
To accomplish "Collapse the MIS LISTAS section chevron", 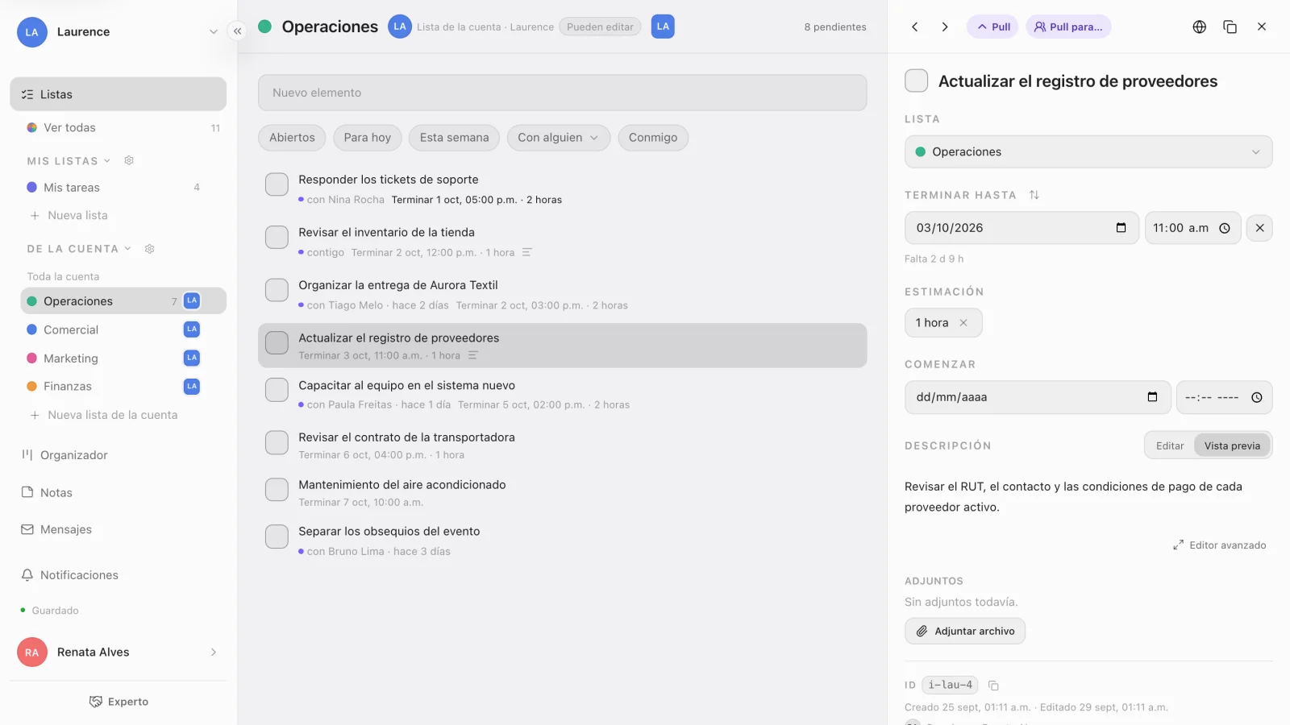I will 107,161.
